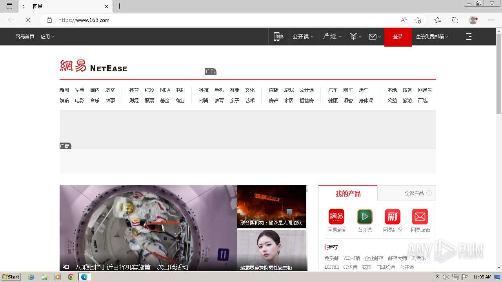Select the 我的产品 tab
Screen dimensions: 502x282
(348, 193)
